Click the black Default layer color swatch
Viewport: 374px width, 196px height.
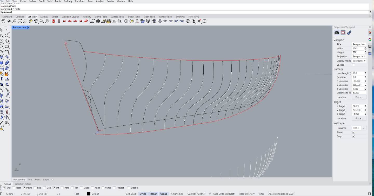click(89, 194)
